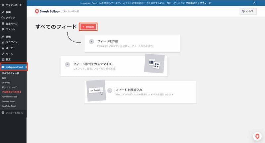This screenshot has width=265, height=143.
Task: Dismiss the top upgrade notification banner
Action: tap(254, 3)
